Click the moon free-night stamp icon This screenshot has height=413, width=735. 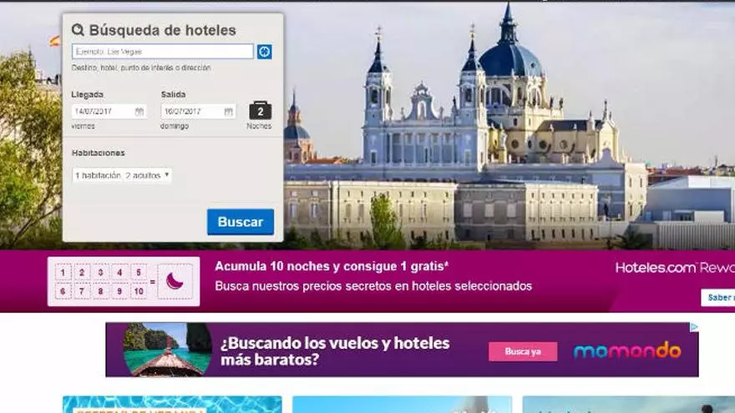pos(175,281)
